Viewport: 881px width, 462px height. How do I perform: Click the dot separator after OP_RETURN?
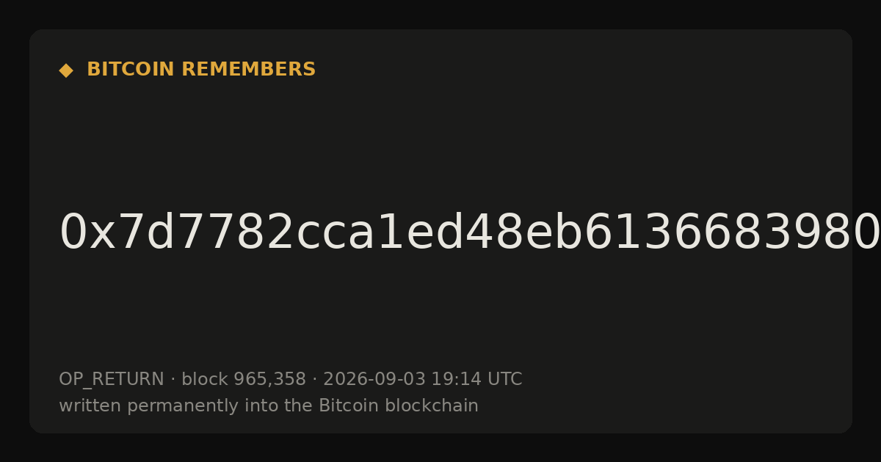pos(173,380)
